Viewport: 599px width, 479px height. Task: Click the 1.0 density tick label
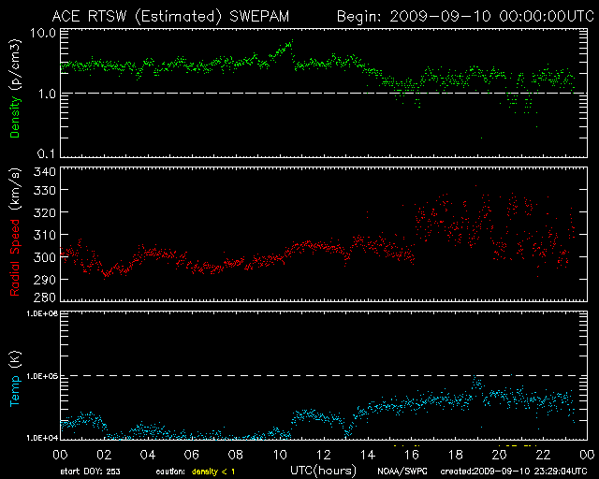pyautogui.click(x=47, y=94)
